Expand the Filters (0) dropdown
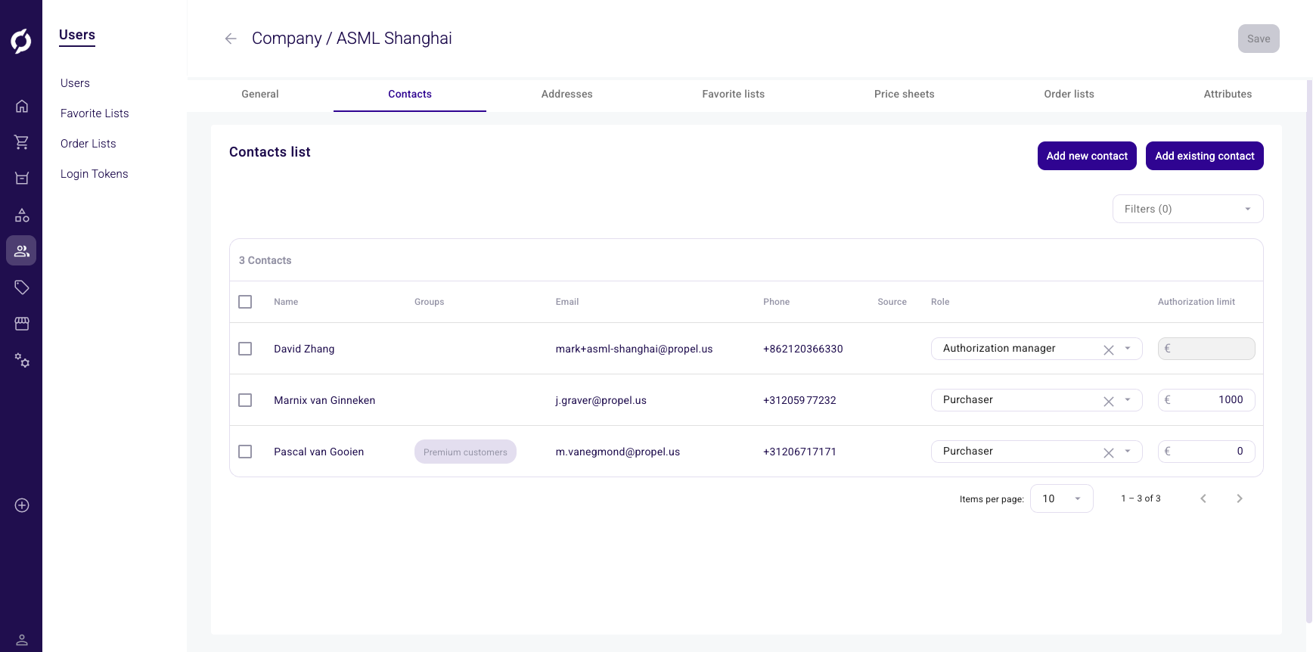Viewport: 1313px width, 652px height. tap(1187, 209)
